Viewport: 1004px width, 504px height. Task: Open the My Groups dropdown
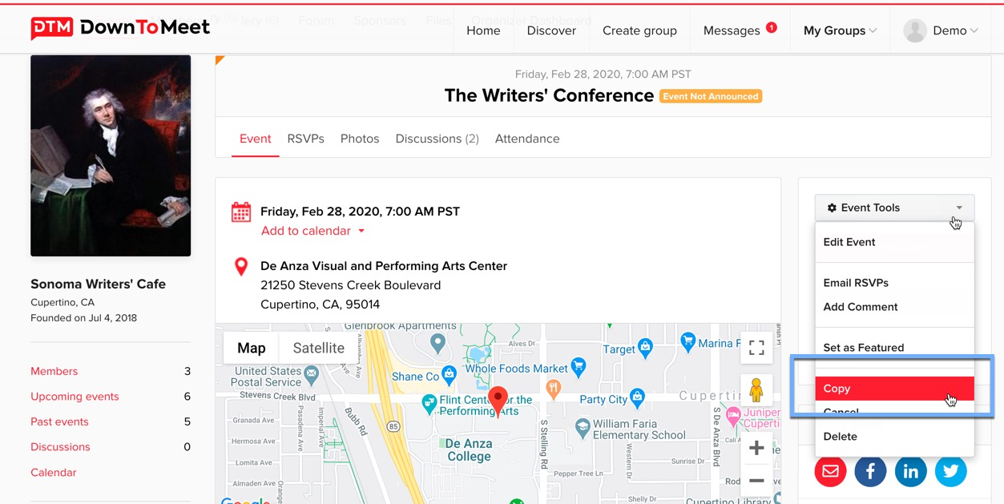pyautogui.click(x=840, y=30)
